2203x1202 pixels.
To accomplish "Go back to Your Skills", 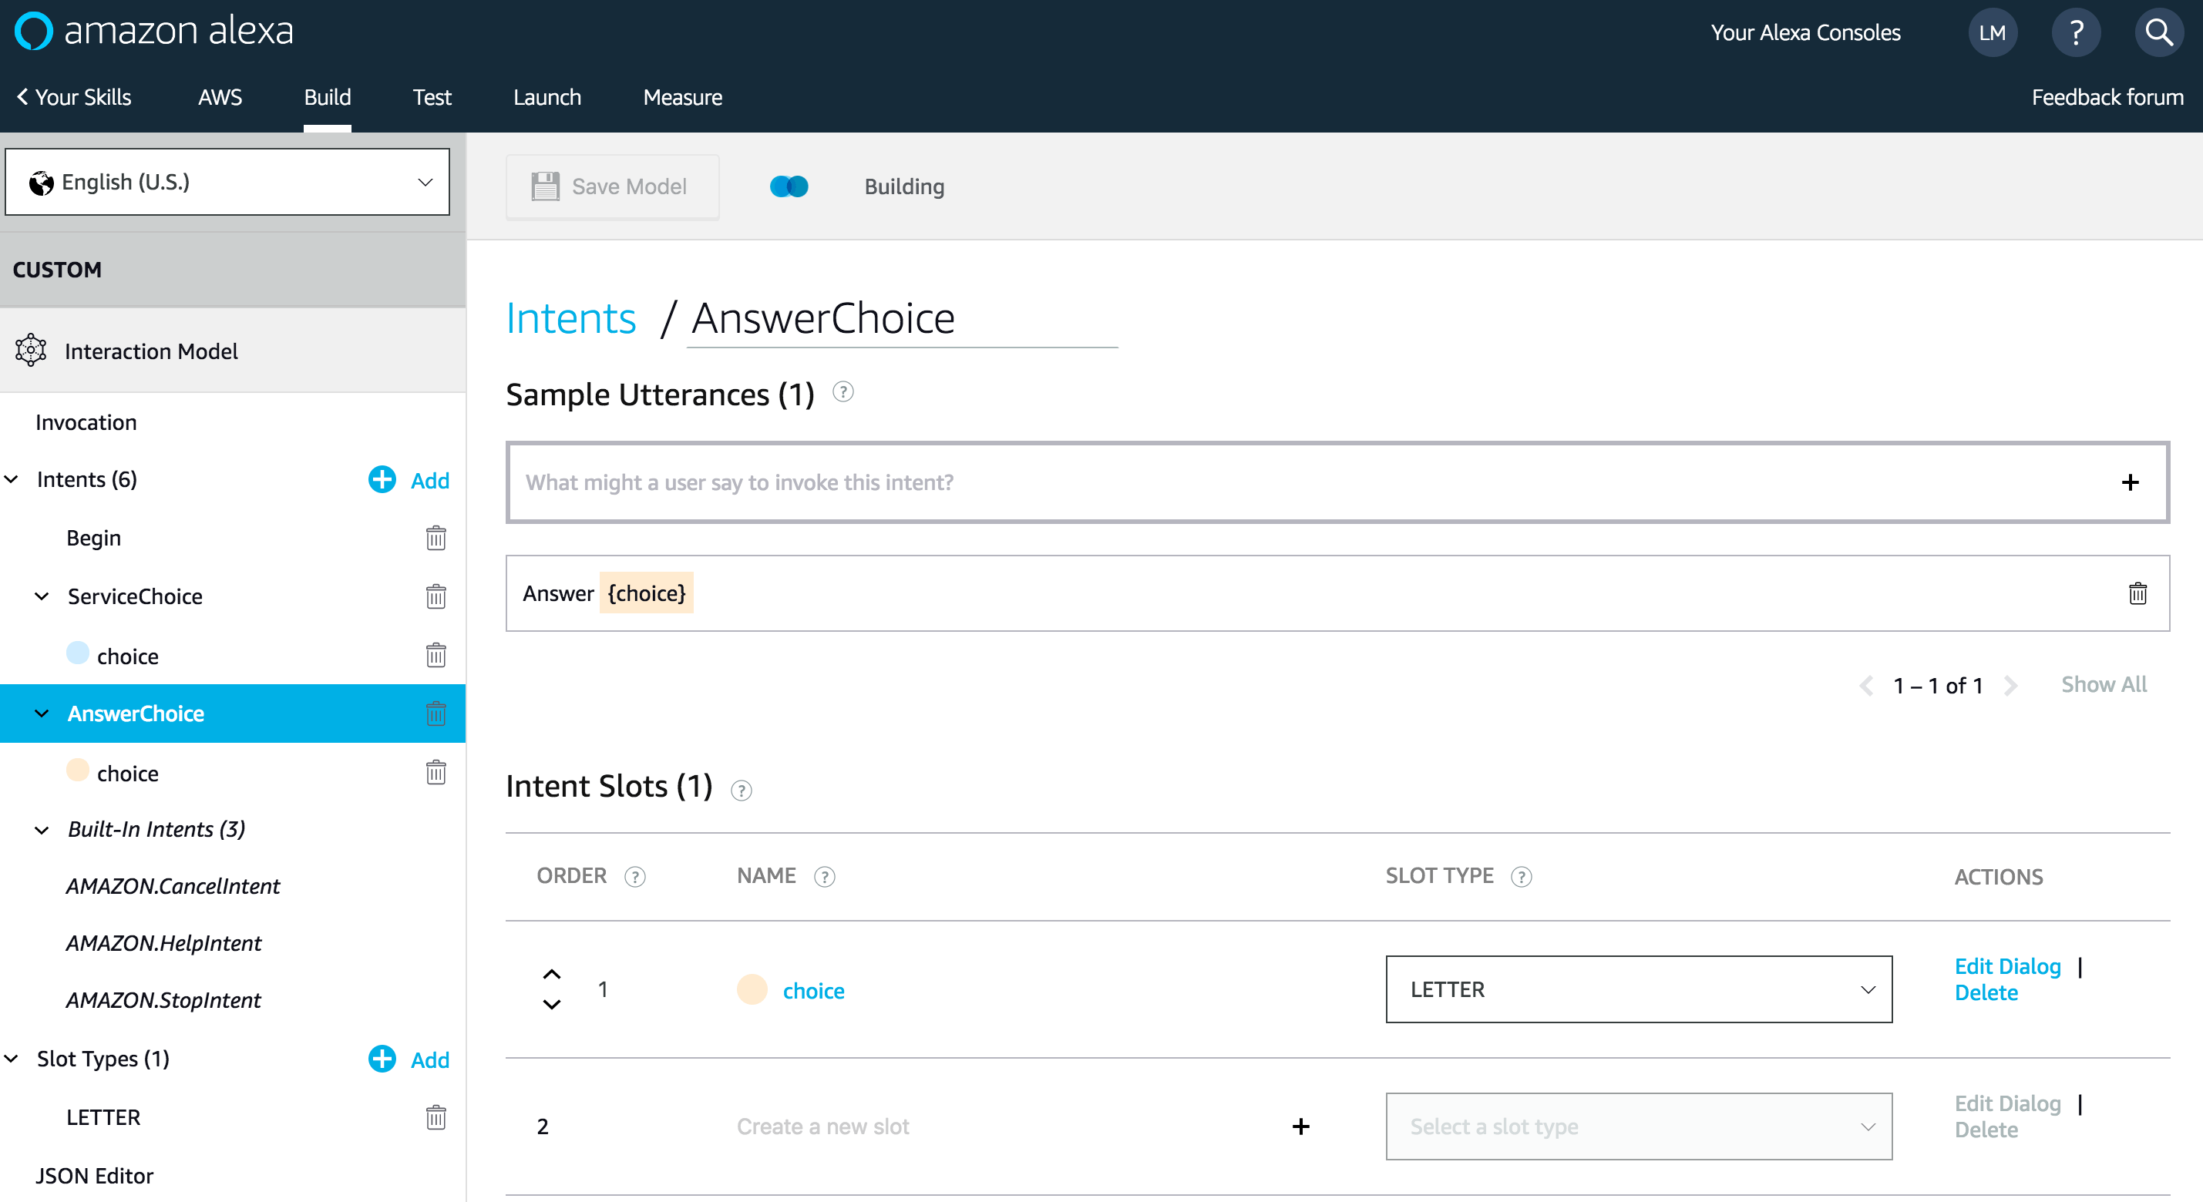I will [75, 97].
